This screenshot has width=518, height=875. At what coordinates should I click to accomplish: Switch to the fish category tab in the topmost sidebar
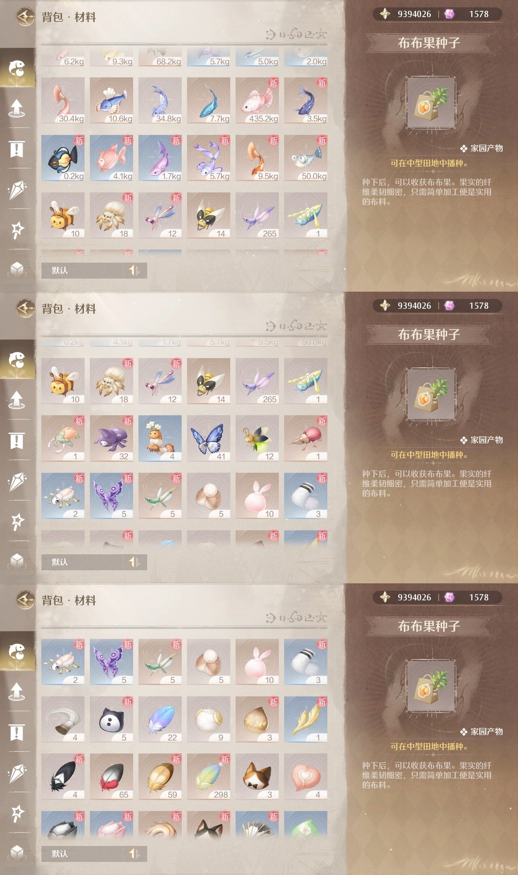(x=17, y=68)
